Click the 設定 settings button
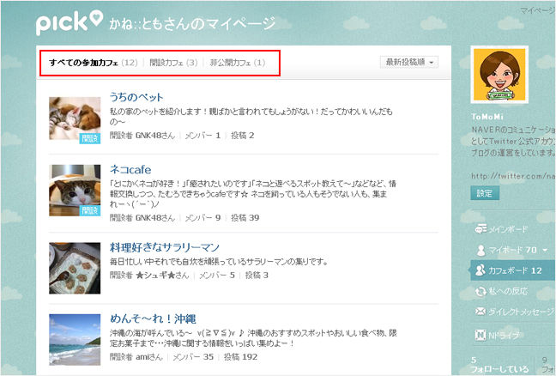This screenshot has height=376, width=556. pos(485,193)
